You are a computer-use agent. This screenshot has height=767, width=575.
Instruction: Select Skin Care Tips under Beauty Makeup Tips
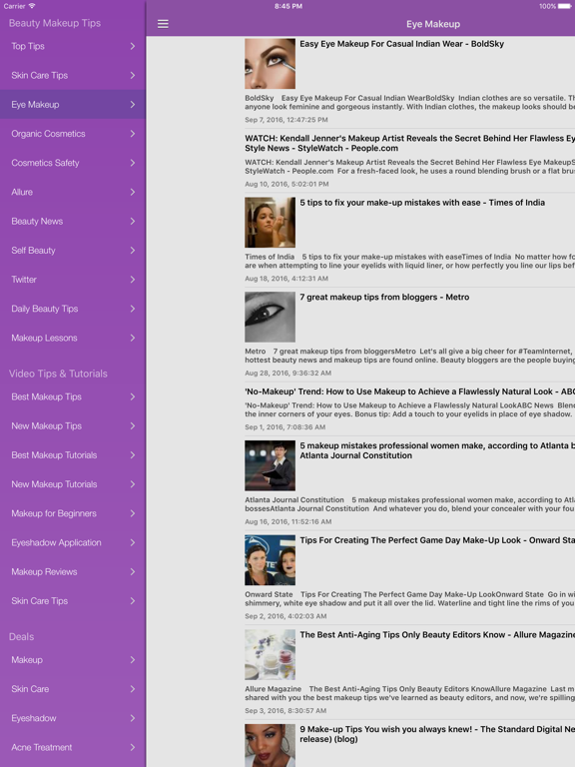(x=73, y=75)
